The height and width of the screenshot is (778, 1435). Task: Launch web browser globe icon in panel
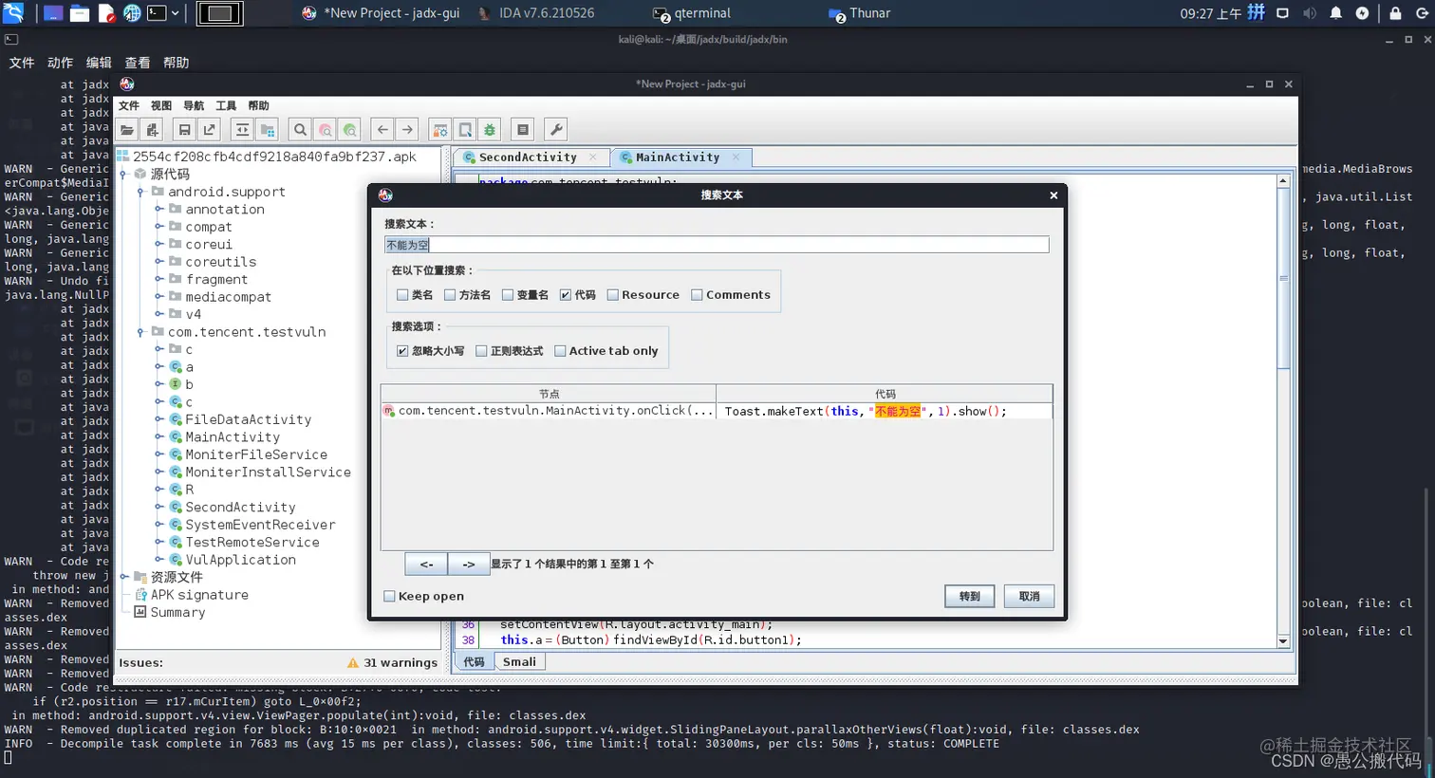[132, 13]
